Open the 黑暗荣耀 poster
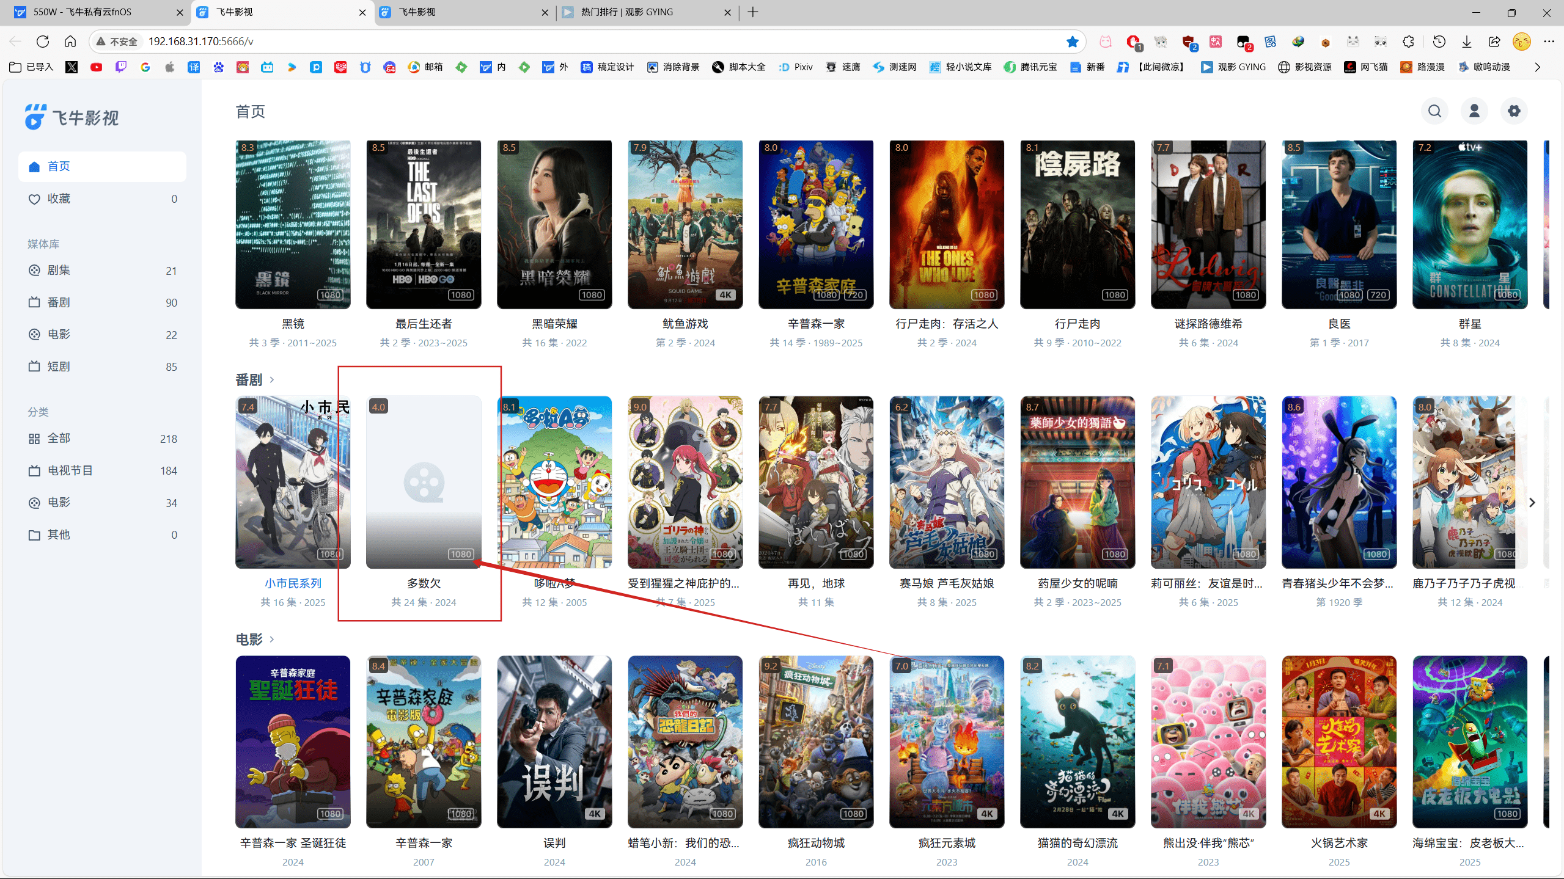 point(554,224)
